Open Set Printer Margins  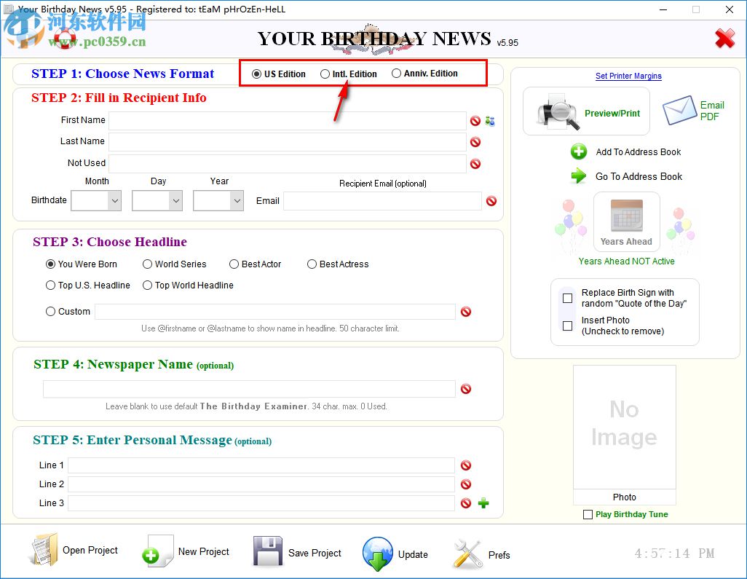pyautogui.click(x=628, y=76)
